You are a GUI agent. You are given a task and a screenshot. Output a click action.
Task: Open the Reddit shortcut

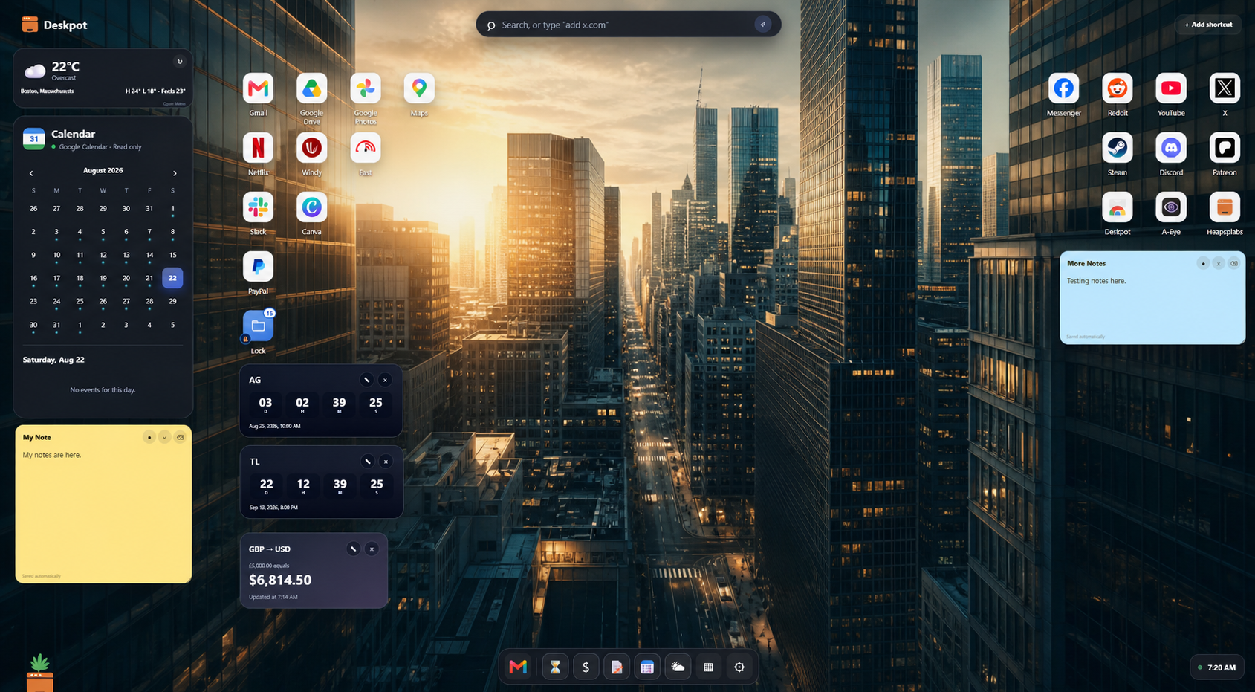1117,88
